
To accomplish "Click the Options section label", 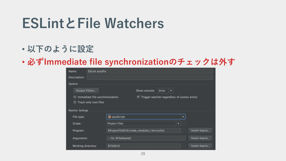I will (73, 84).
